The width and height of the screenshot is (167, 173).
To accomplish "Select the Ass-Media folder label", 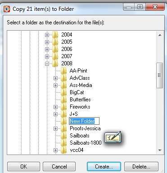I will 81,85.
